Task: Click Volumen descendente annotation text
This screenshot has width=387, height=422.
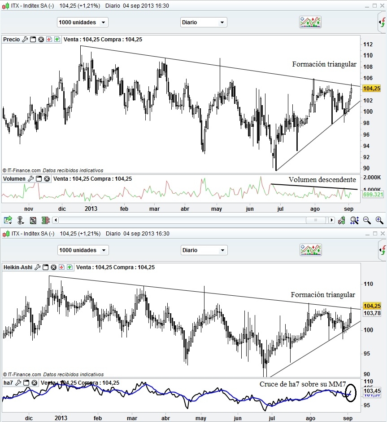Action: tap(322, 179)
